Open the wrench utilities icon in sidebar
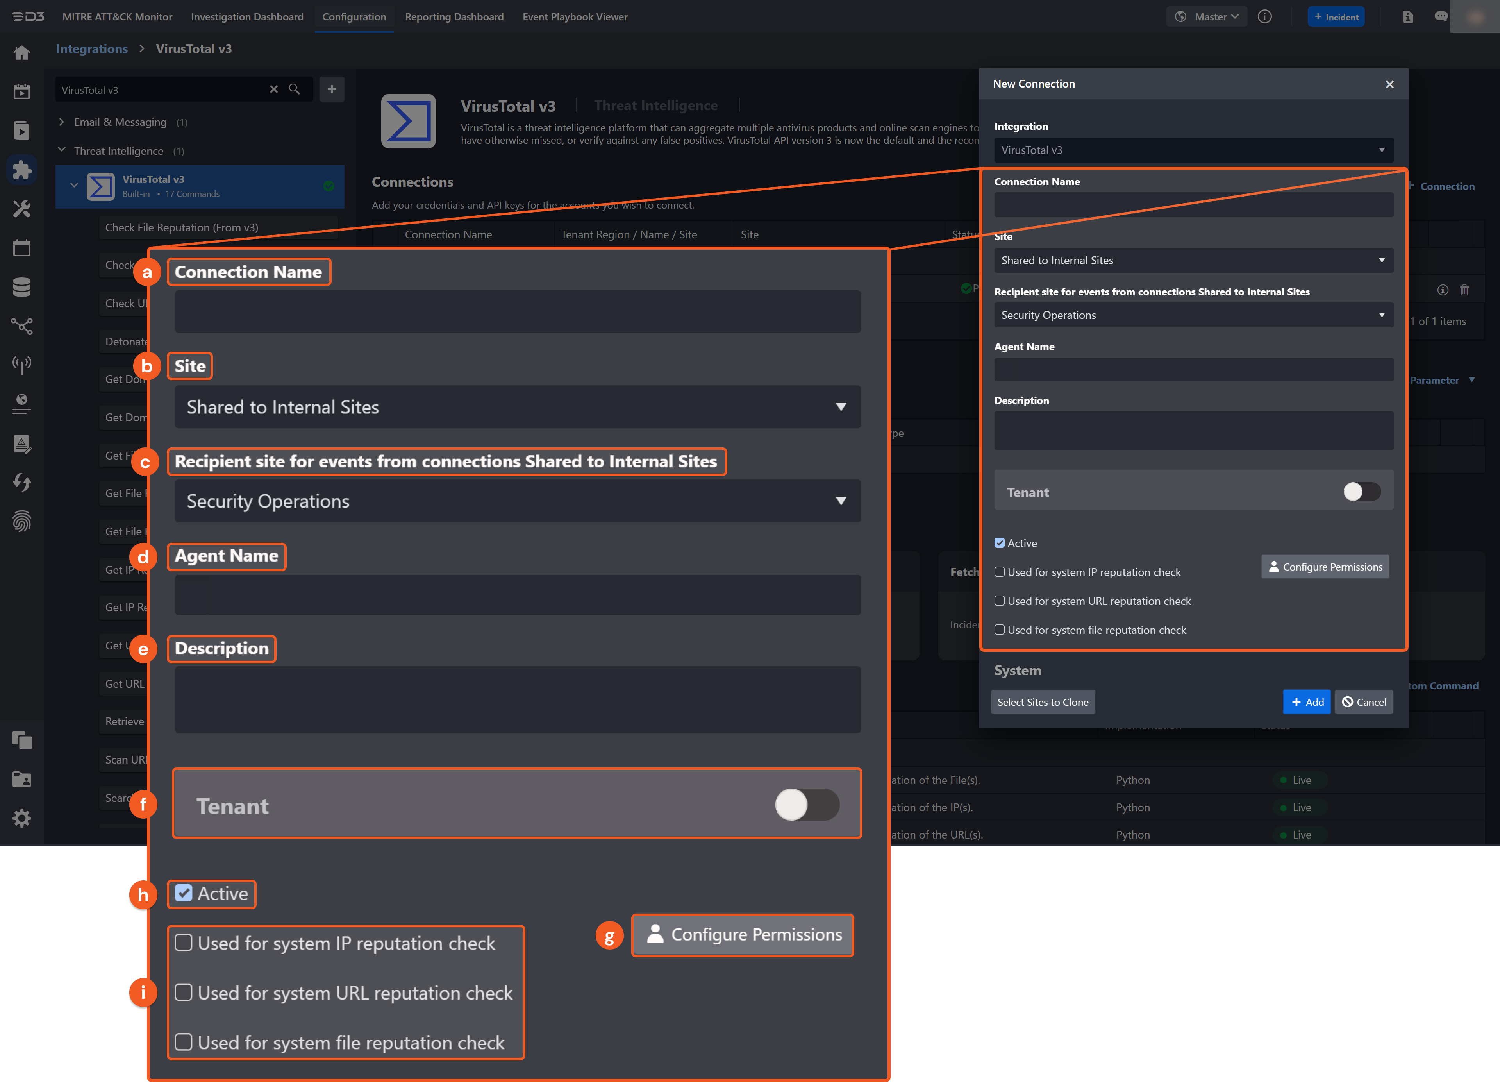 [x=22, y=209]
